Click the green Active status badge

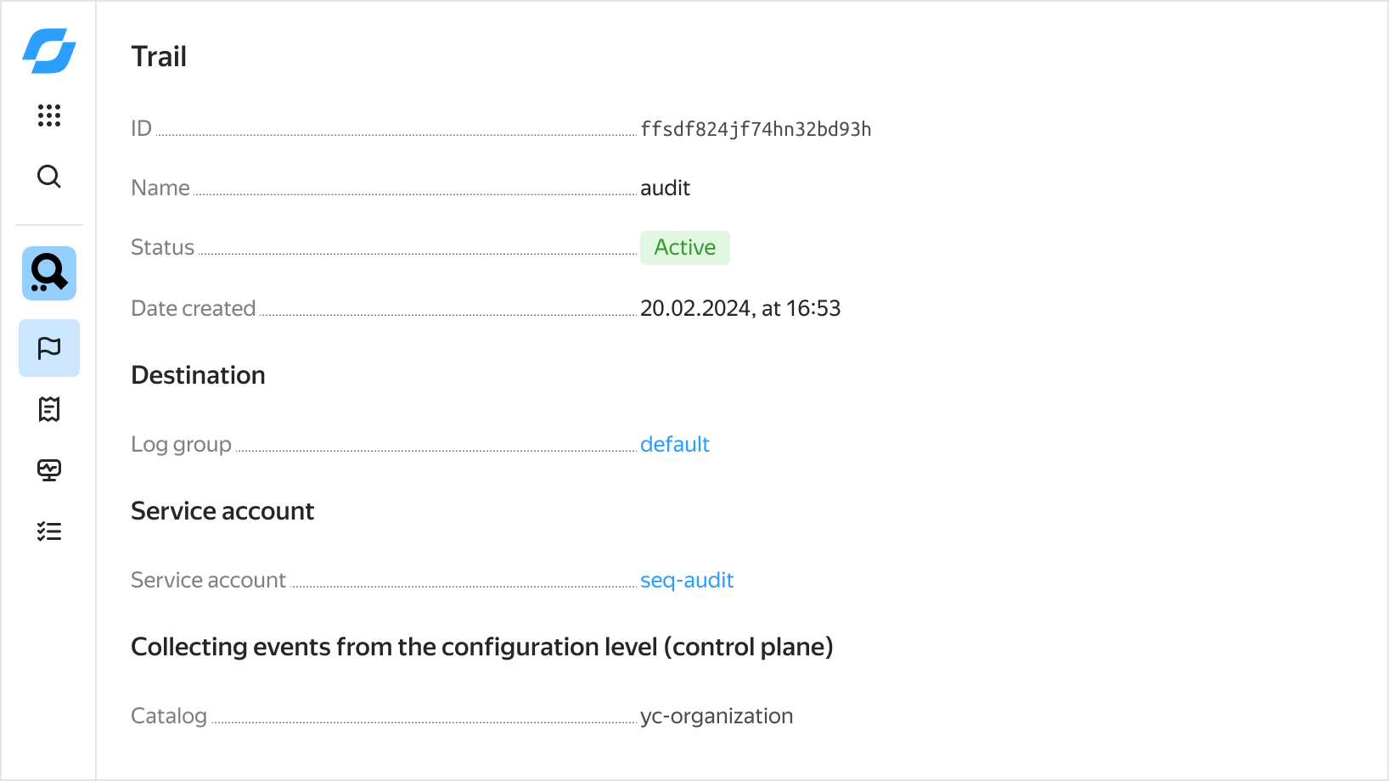tap(684, 248)
